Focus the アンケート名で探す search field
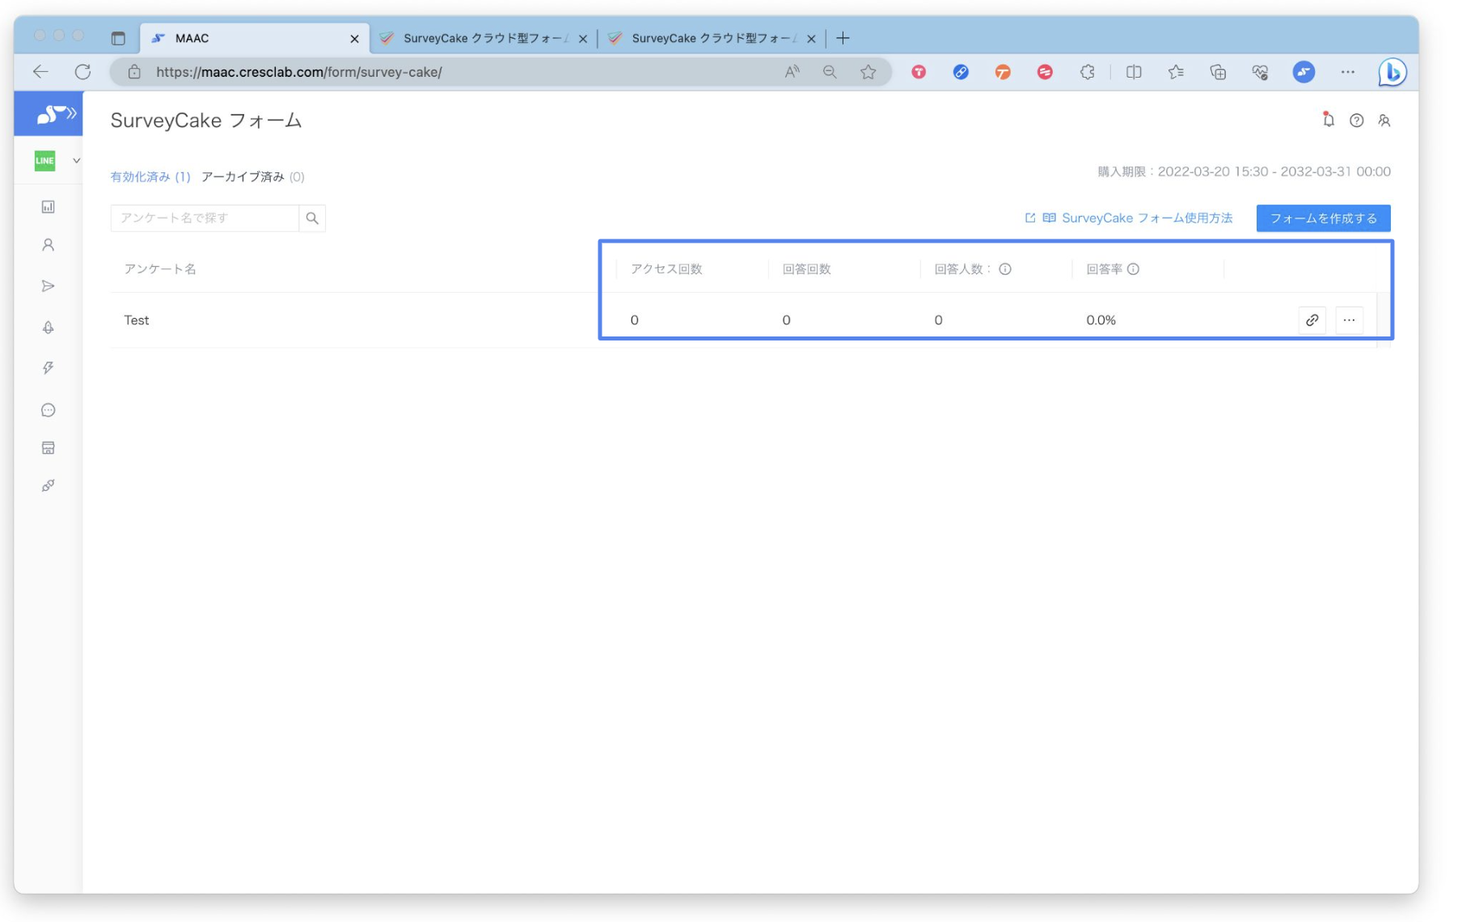This screenshot has height=922, width=1462. (205, 218)
